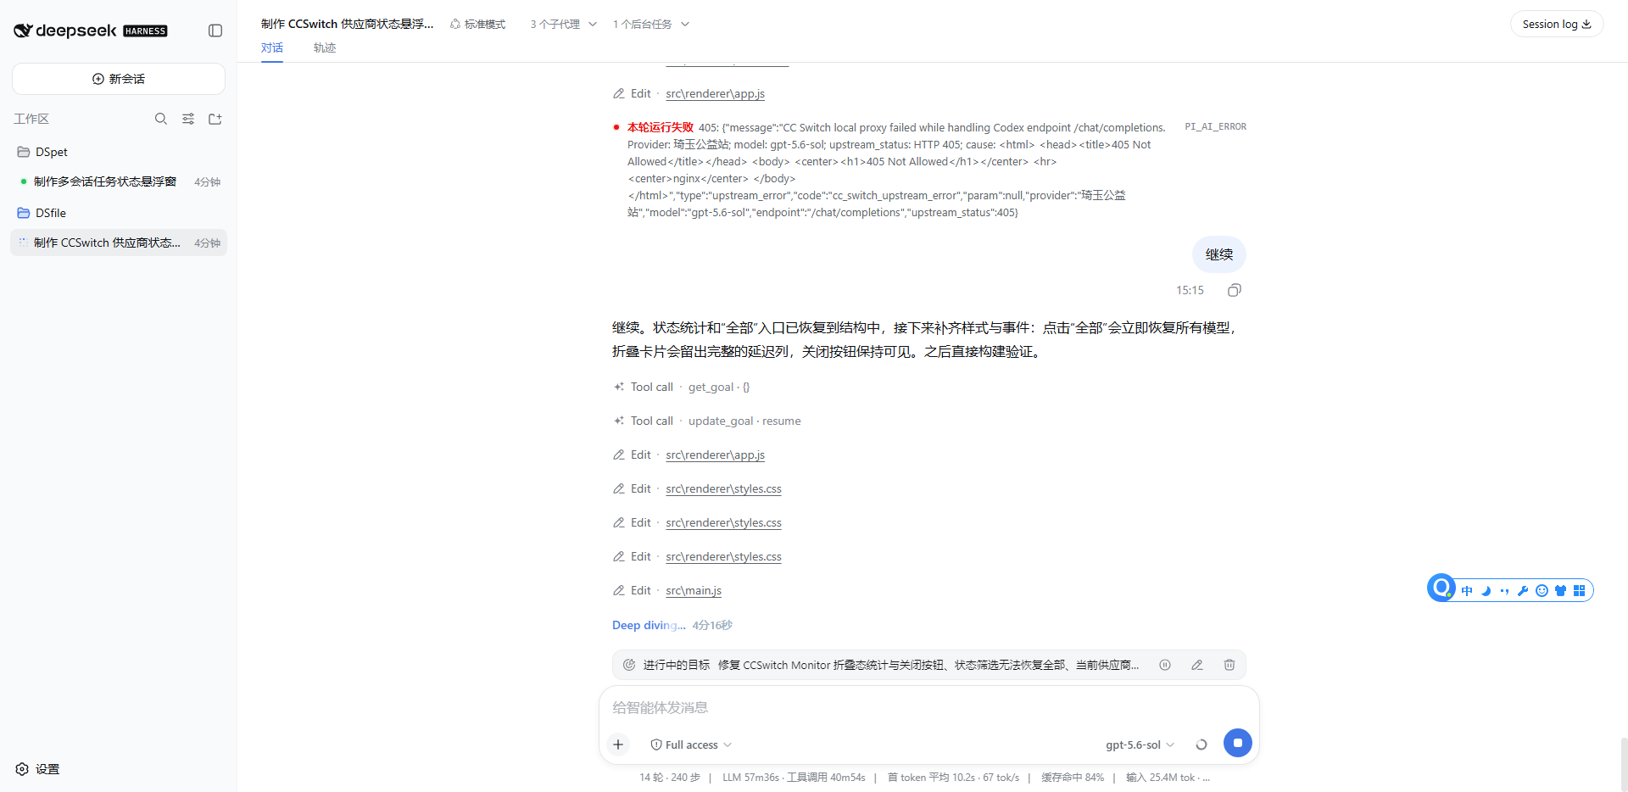Click the 标准模式 mode indicator
The image size is (1628, 792).
coord(477,25)
